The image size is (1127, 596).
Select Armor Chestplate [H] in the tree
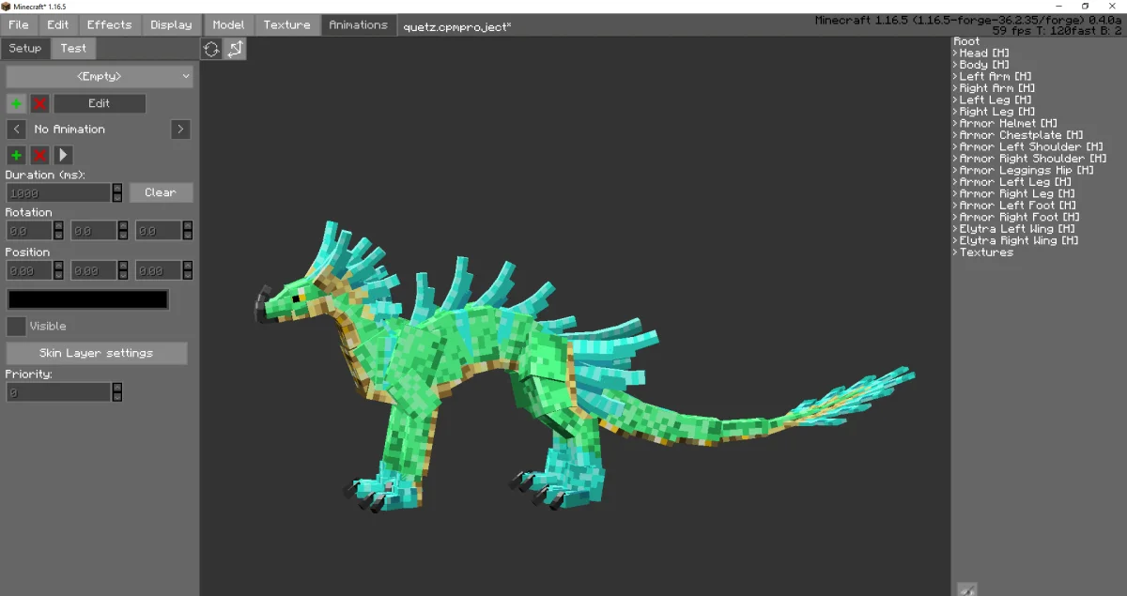(x=1021, y=135)
